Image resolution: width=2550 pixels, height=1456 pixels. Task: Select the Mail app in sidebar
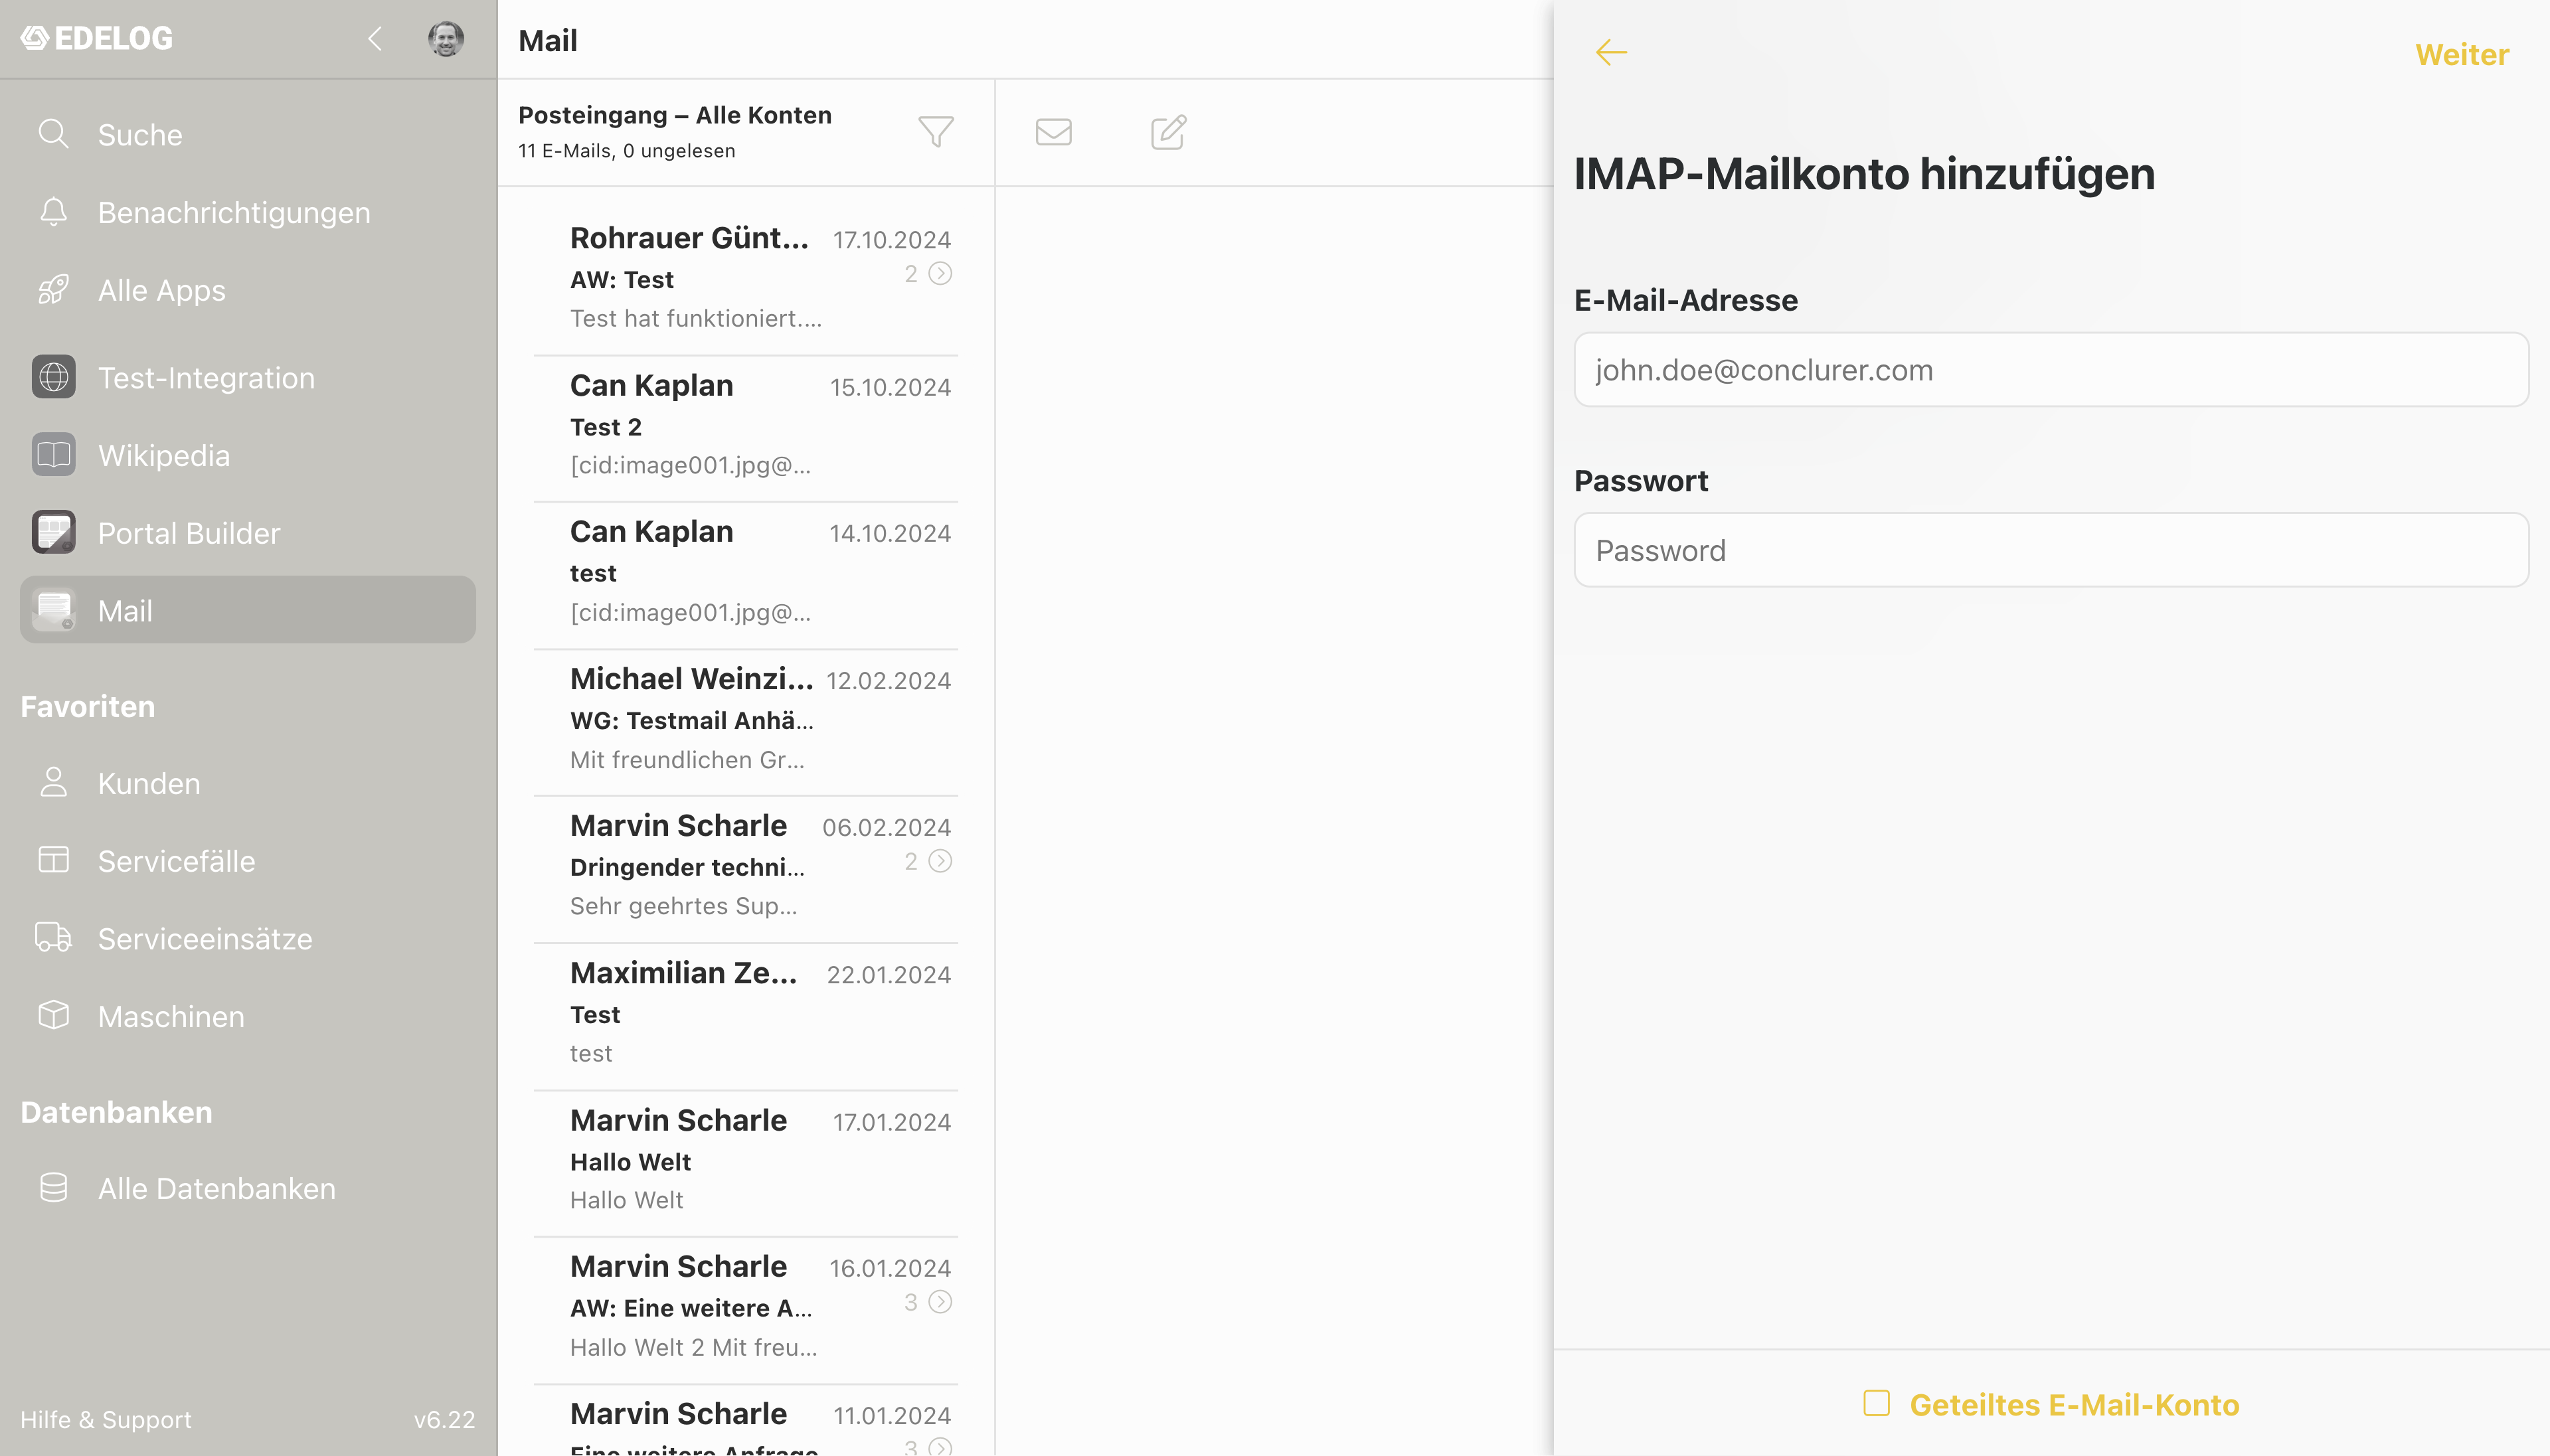[247, 610]
